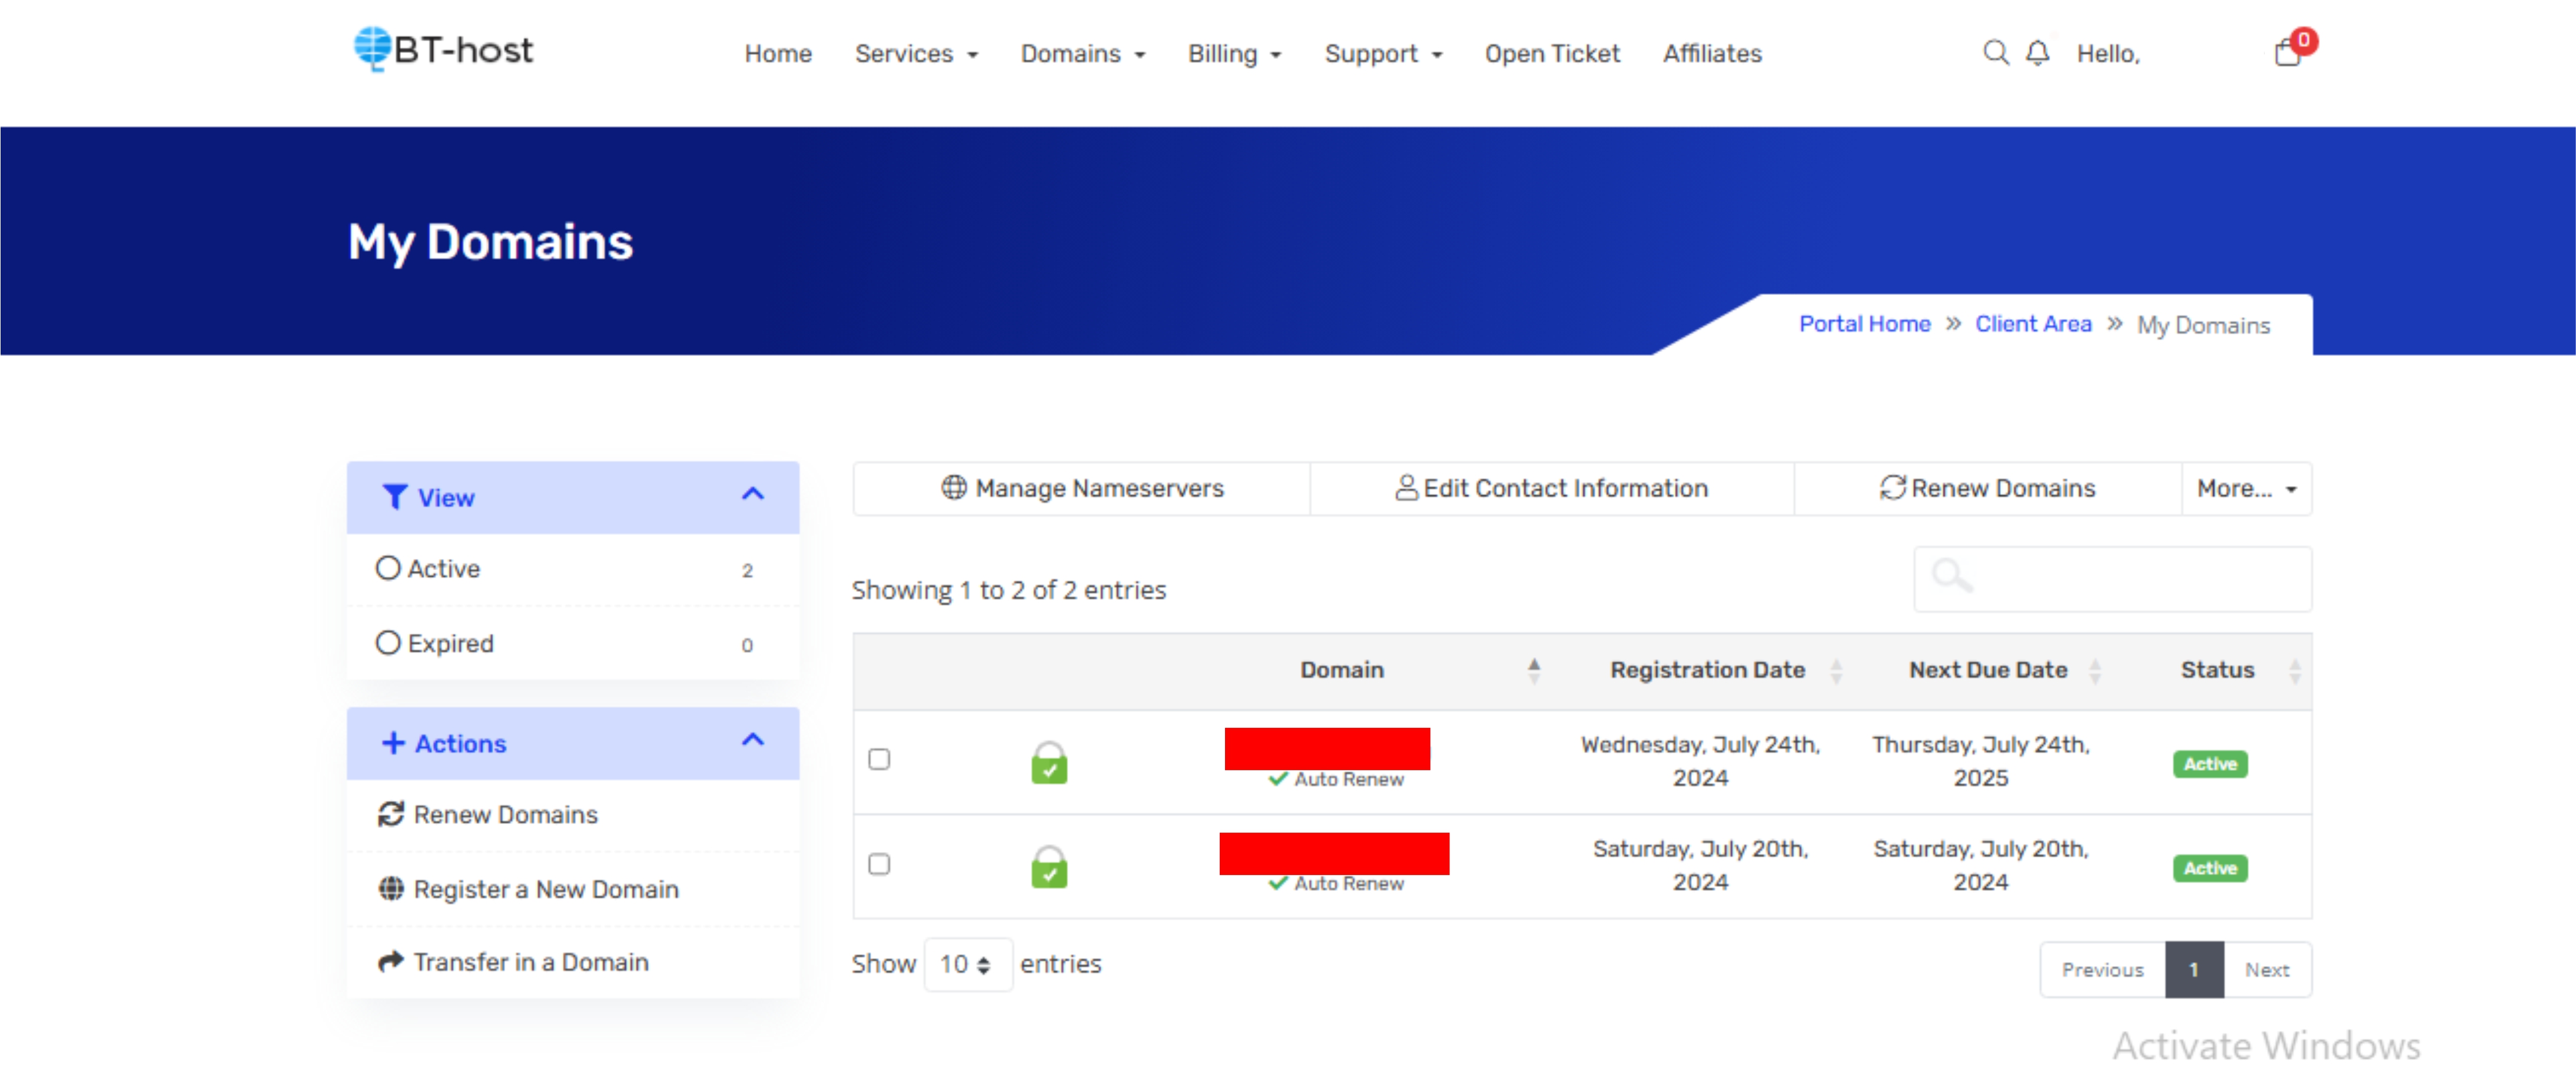Open the Billing menu
2576x1068 pixels.
(x=1234, y=53)
